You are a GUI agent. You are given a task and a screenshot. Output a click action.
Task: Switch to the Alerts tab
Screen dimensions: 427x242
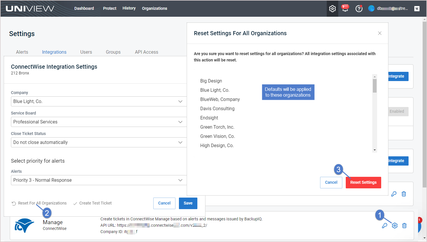pyautogui.click(x=22, y=52)
